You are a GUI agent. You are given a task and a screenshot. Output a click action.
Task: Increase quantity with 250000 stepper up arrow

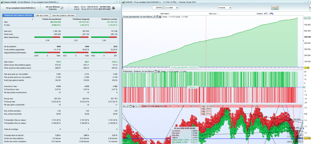pyautogui.click(x=163, y=7)
